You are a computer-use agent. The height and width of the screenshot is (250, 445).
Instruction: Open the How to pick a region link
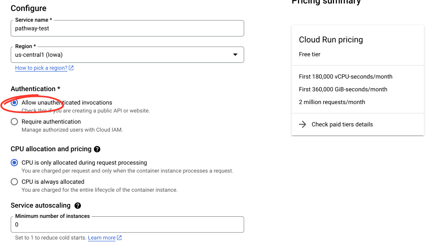[x=41, y=68]
